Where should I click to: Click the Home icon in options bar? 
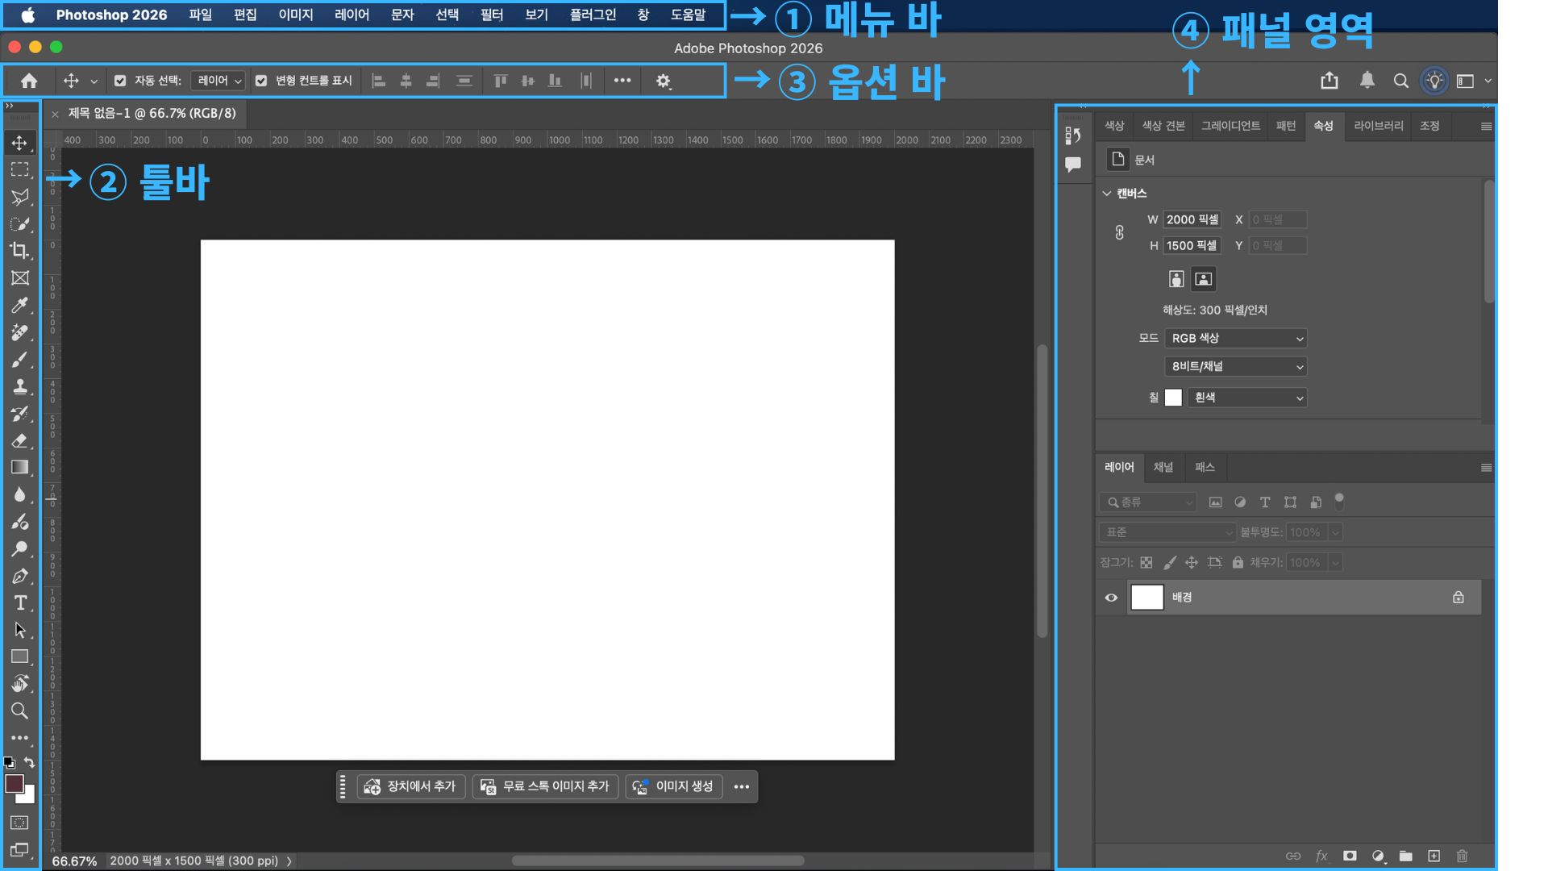[29, 81]
